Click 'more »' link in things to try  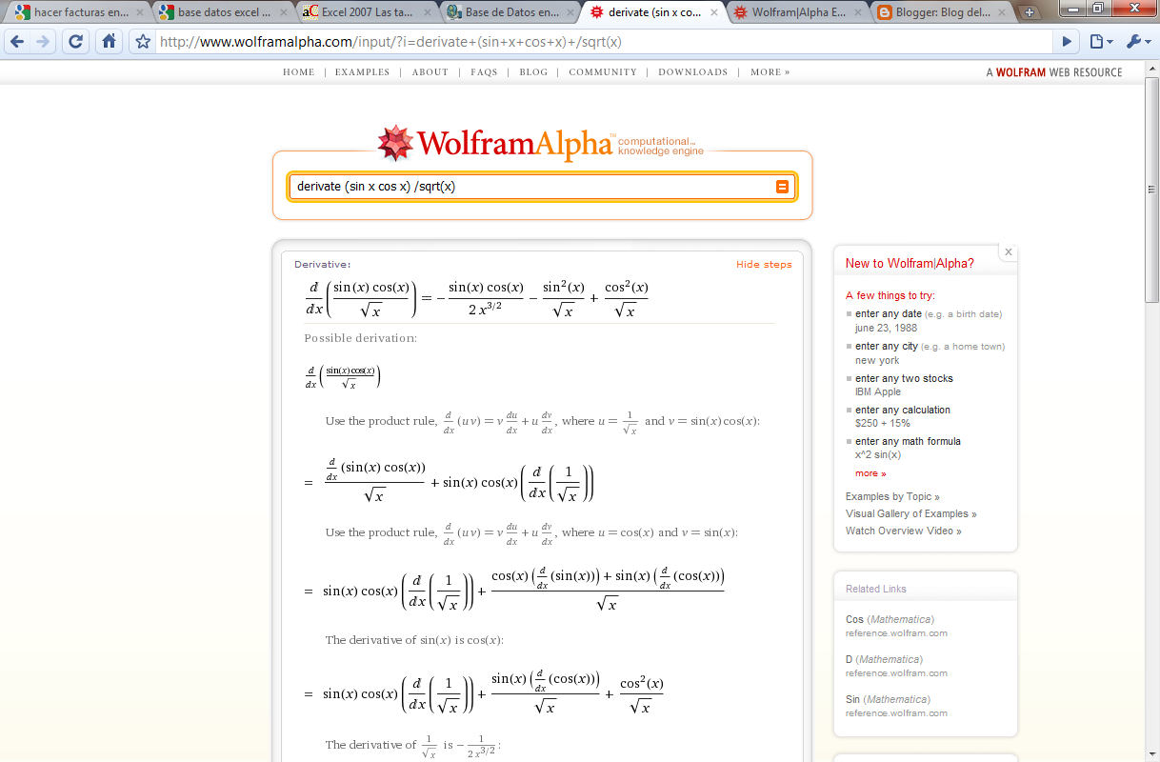pos(870,473)
